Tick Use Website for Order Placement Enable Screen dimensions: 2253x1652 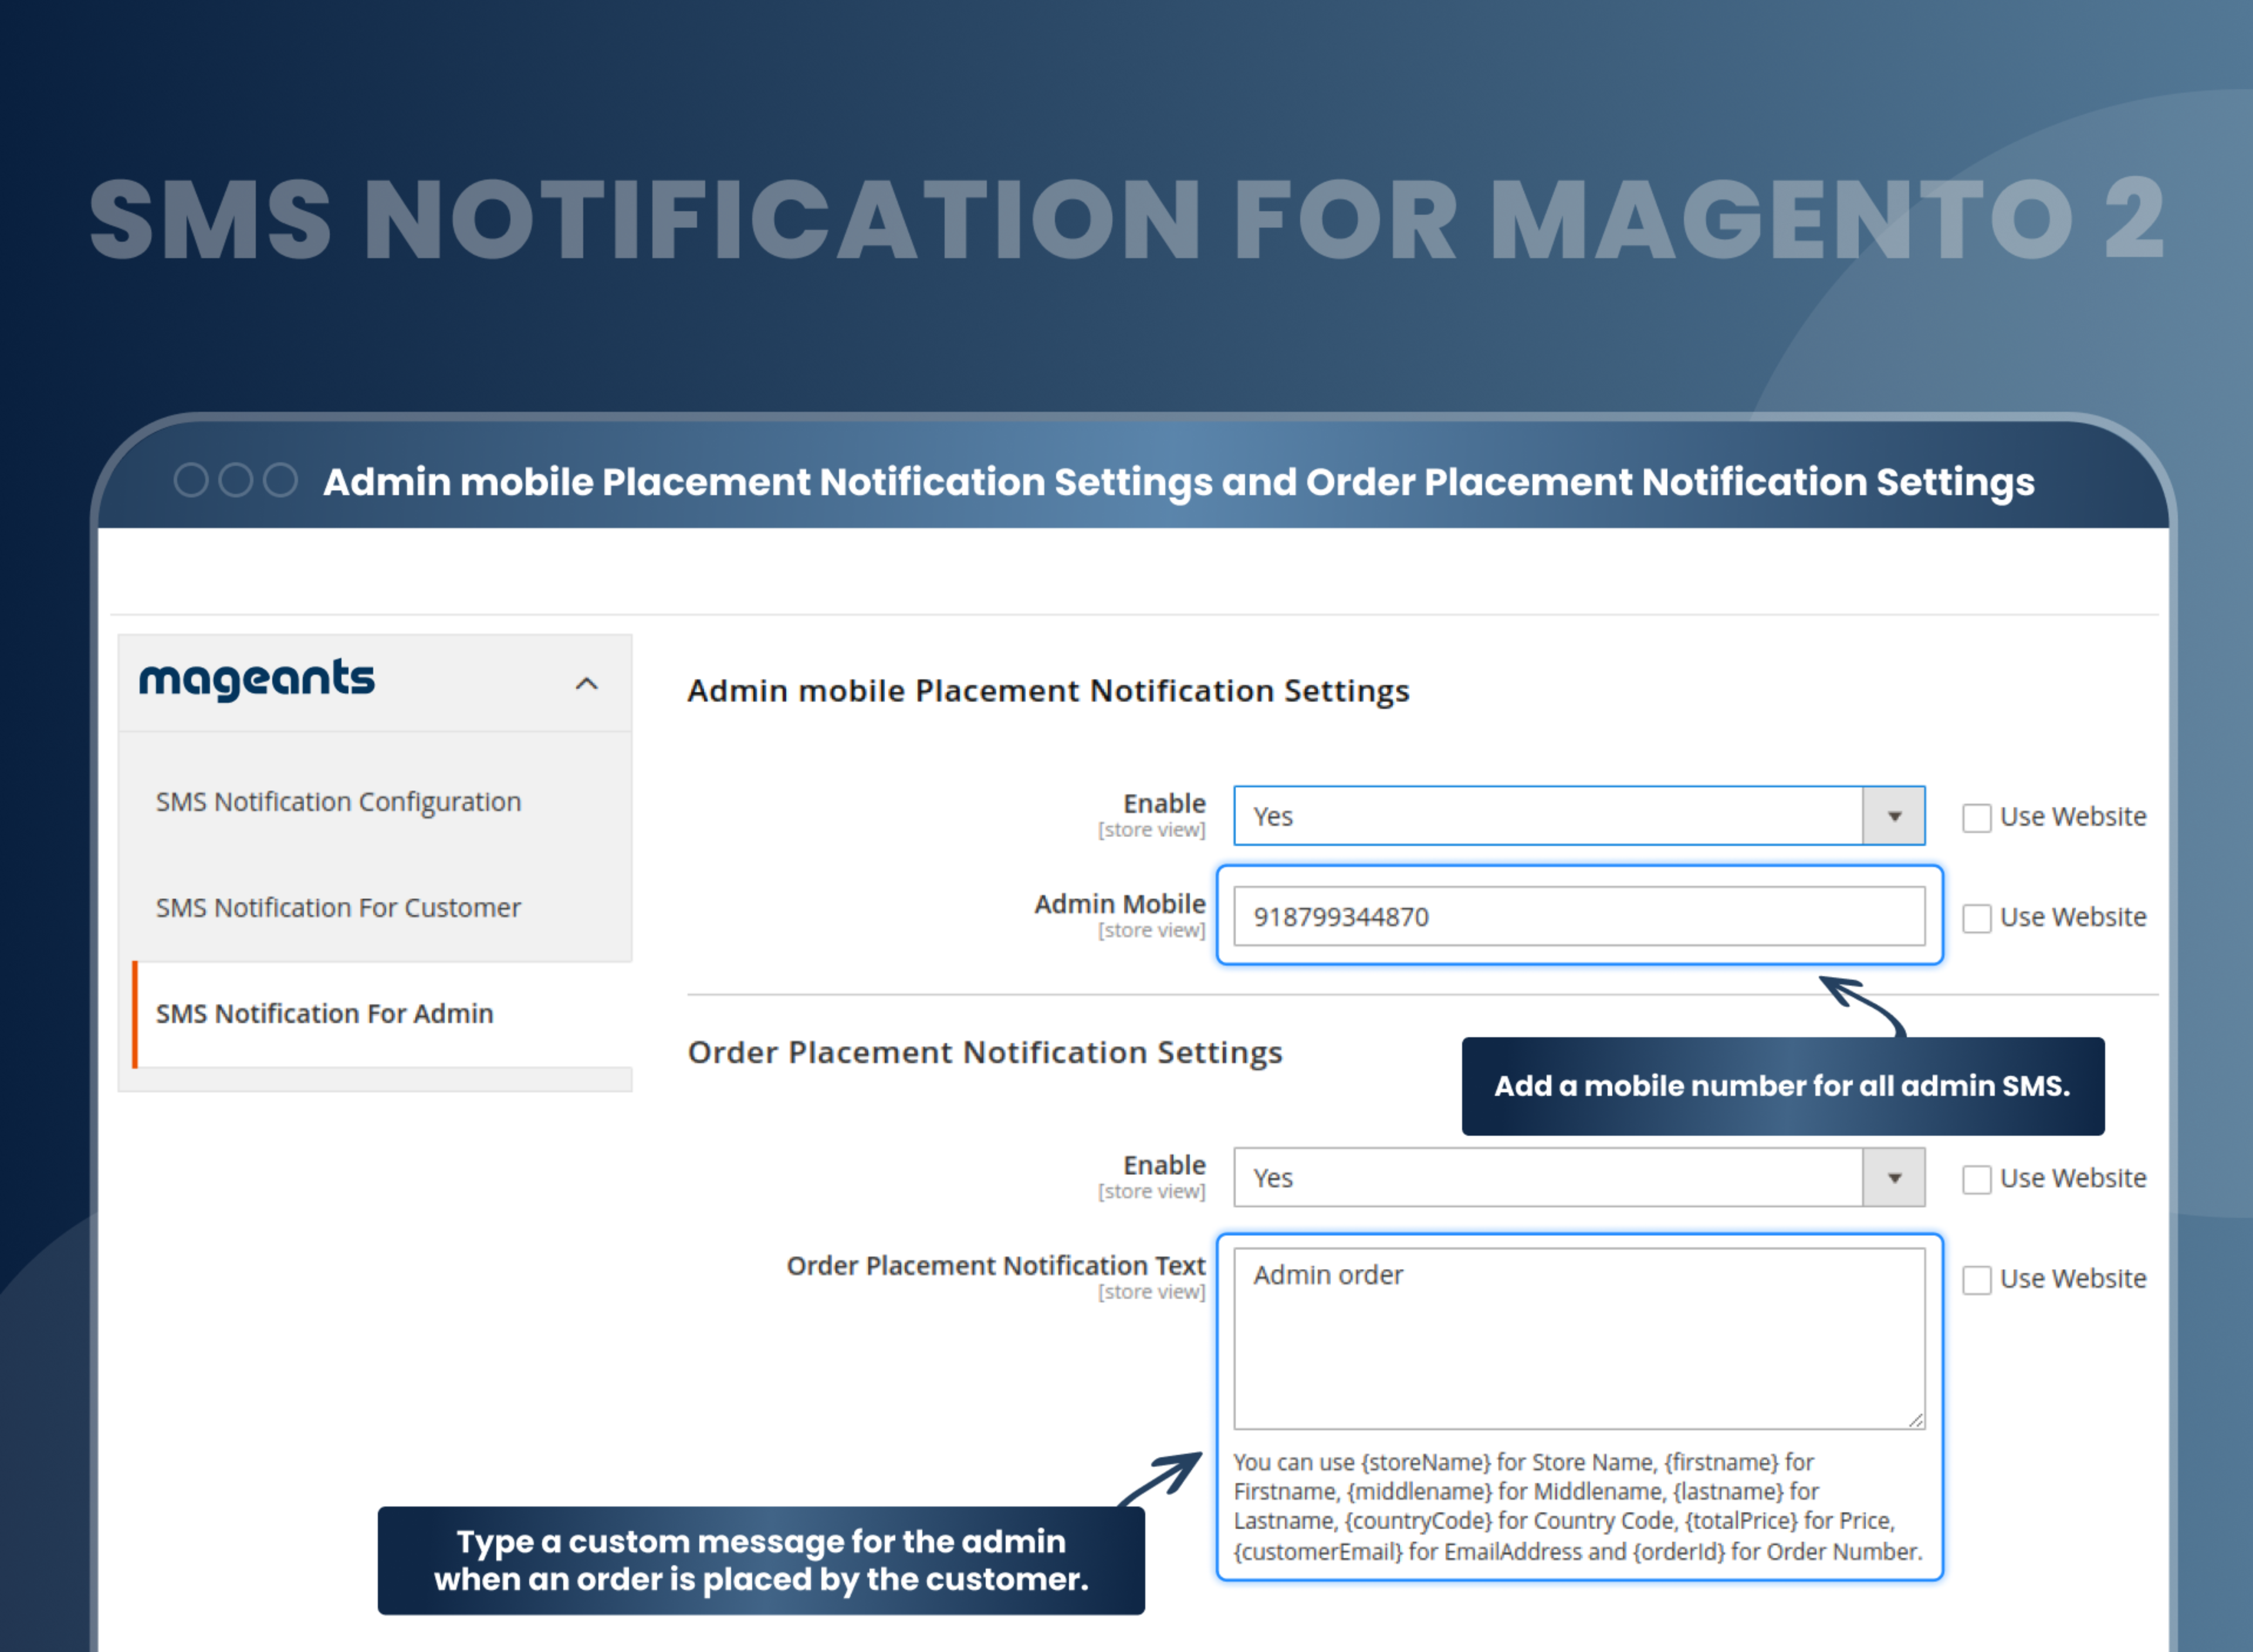(1976, 1180)
